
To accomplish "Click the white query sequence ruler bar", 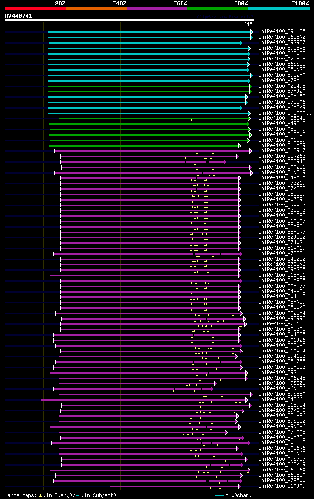I will coord(129,20).
